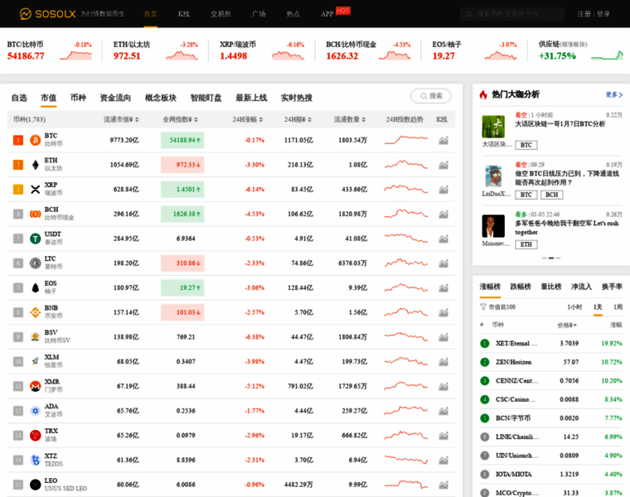Click the filter funnel icon 市值前100

(x=483, y=307)
